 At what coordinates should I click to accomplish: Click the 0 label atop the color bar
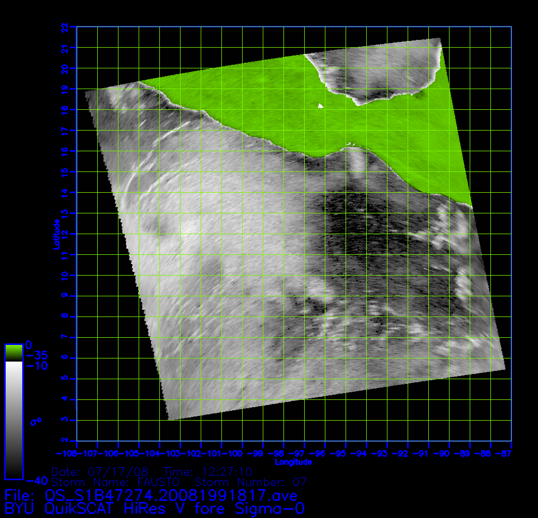point(29,345)
